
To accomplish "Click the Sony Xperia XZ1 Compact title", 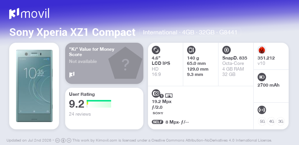I will 72,32.
